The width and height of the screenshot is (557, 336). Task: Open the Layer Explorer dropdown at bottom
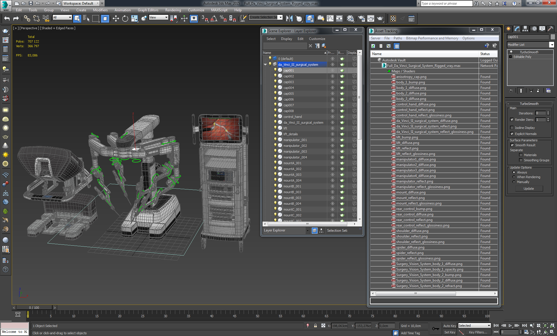pos(308,231)
